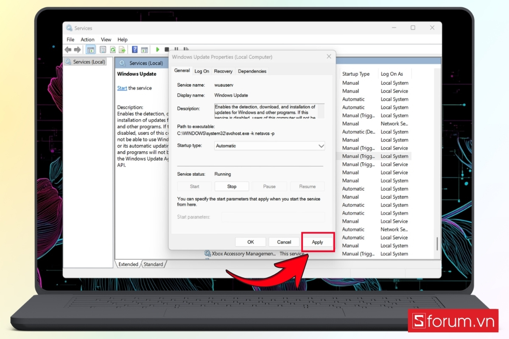Click the Resume button in the dialog
The height and width of the screenshot is (339, 509).
pos(307,186)
